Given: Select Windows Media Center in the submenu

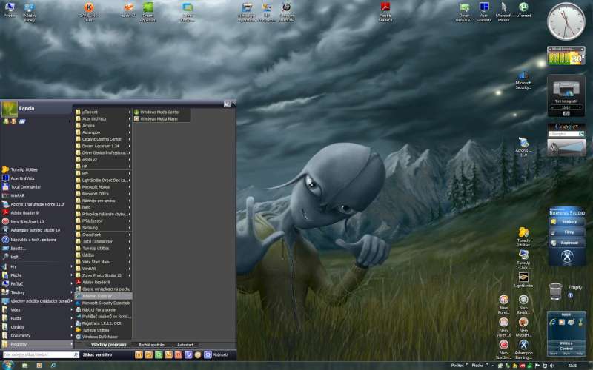Looking at the screenshot, I should pos(160,112).
